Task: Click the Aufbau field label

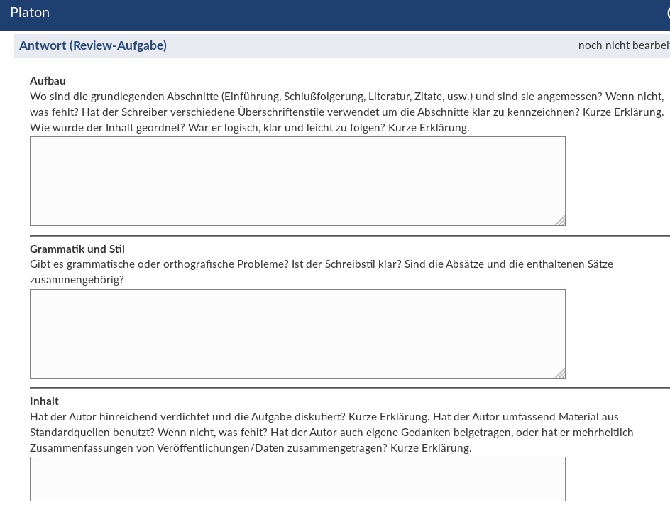Action: click(48, 81)
